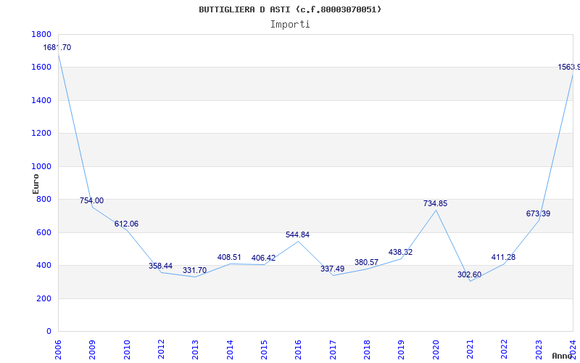580x363 pixels.
Task: Select the 2015 x-axis year label
Action: (x=264, y=350)
